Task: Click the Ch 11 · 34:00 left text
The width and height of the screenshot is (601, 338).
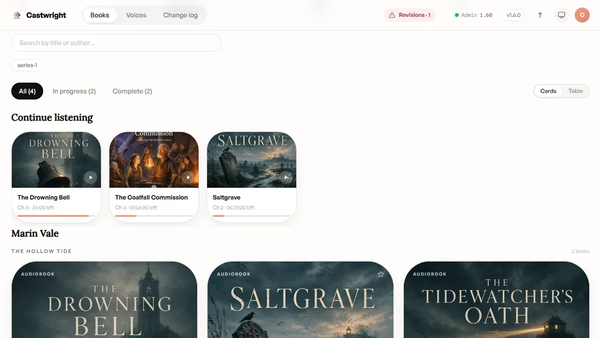Action: (x=36, y=207)
